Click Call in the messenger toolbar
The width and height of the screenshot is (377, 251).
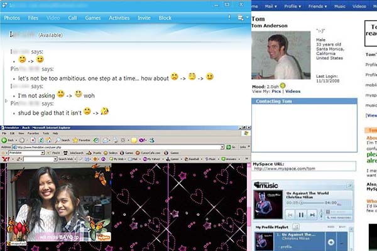click(72, 18)
